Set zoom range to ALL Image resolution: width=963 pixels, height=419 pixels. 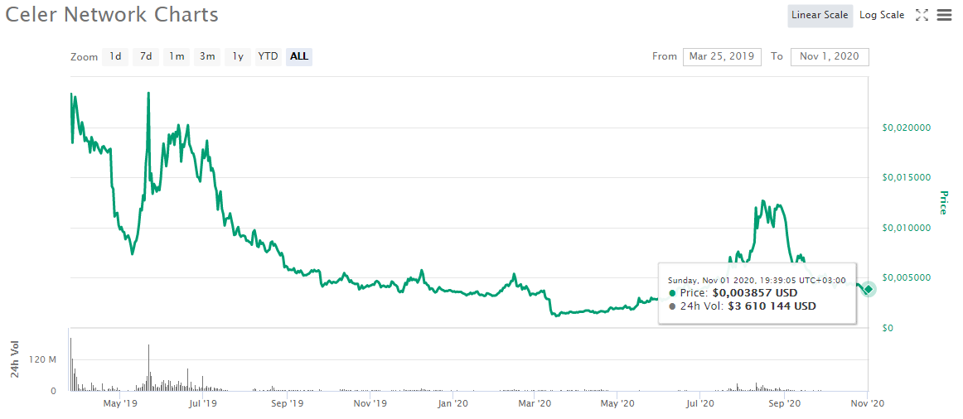point(299,56)
